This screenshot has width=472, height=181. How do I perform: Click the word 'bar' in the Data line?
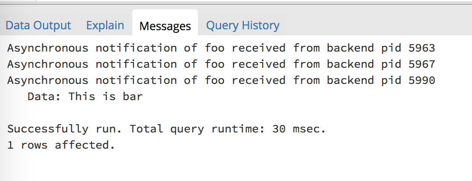pos(133,96)
